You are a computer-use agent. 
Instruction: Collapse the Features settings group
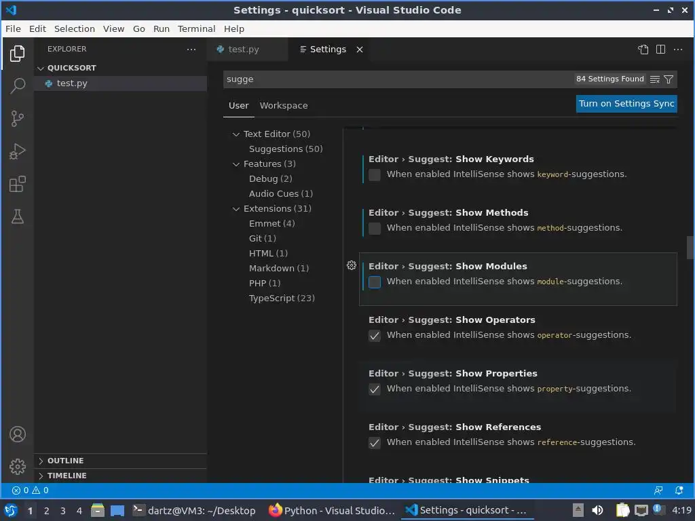coord(236,164)
